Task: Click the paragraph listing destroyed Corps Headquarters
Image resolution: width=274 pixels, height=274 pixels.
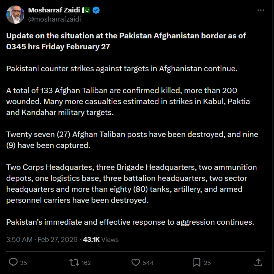Action: 131,184
